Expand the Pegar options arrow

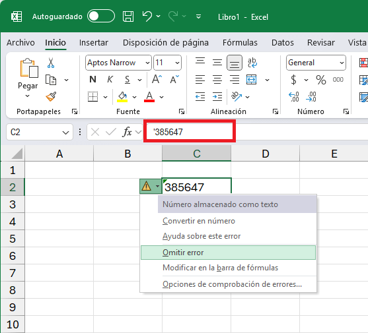point(28,96)
